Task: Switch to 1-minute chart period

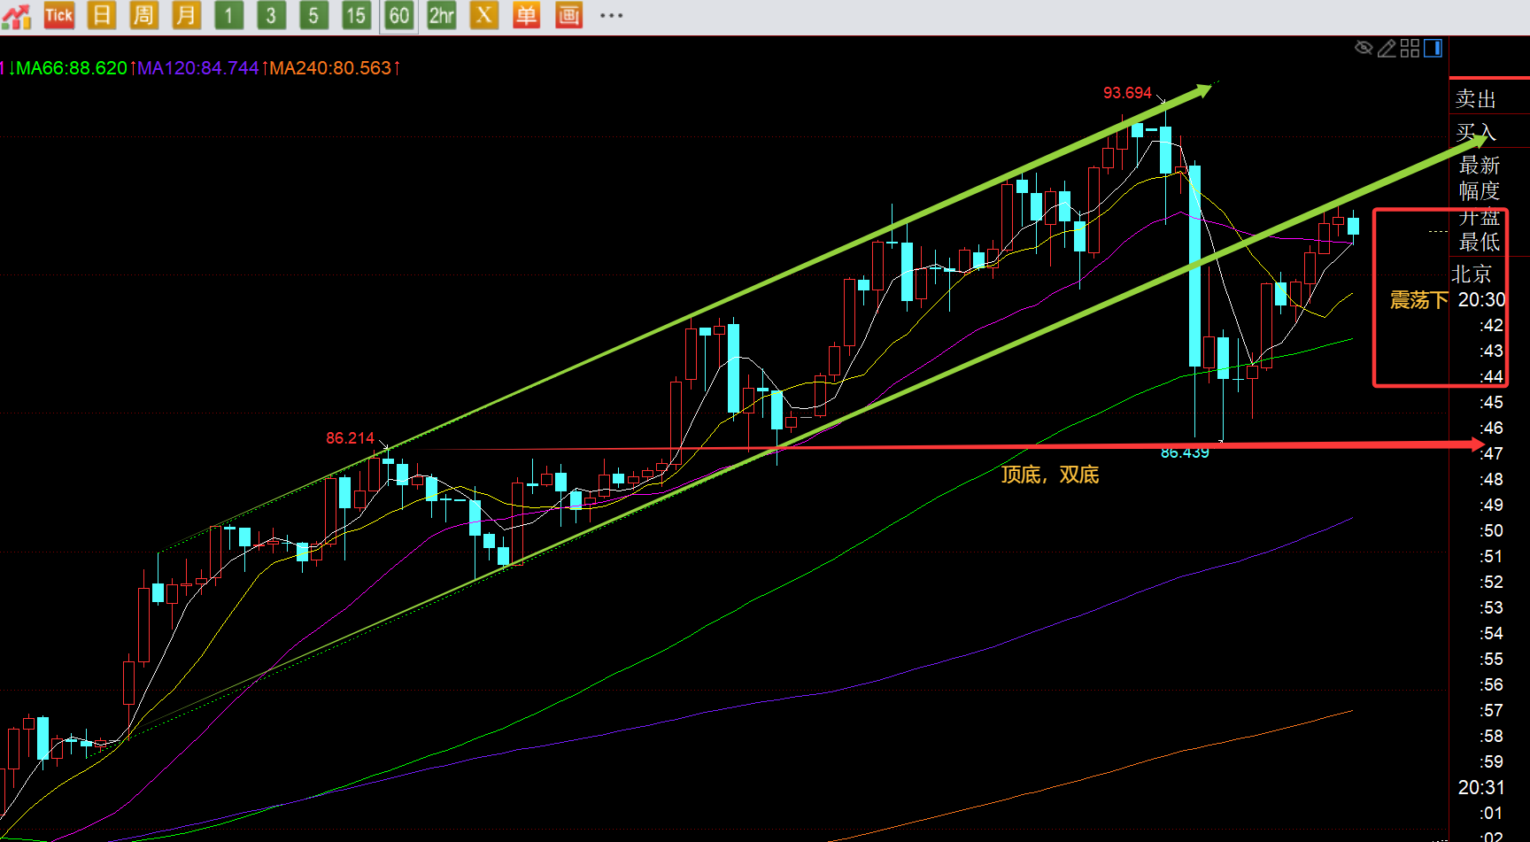Action: tap(228, 15)
